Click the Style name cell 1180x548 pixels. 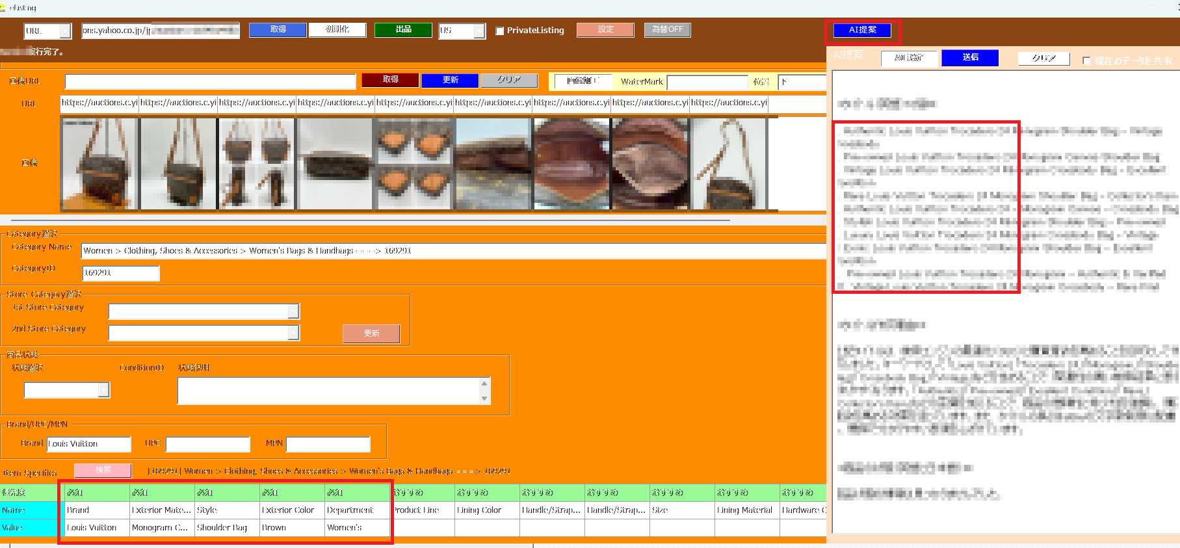point(227,510)
